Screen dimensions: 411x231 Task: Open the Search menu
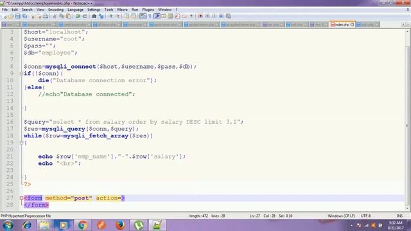point(27,10)
